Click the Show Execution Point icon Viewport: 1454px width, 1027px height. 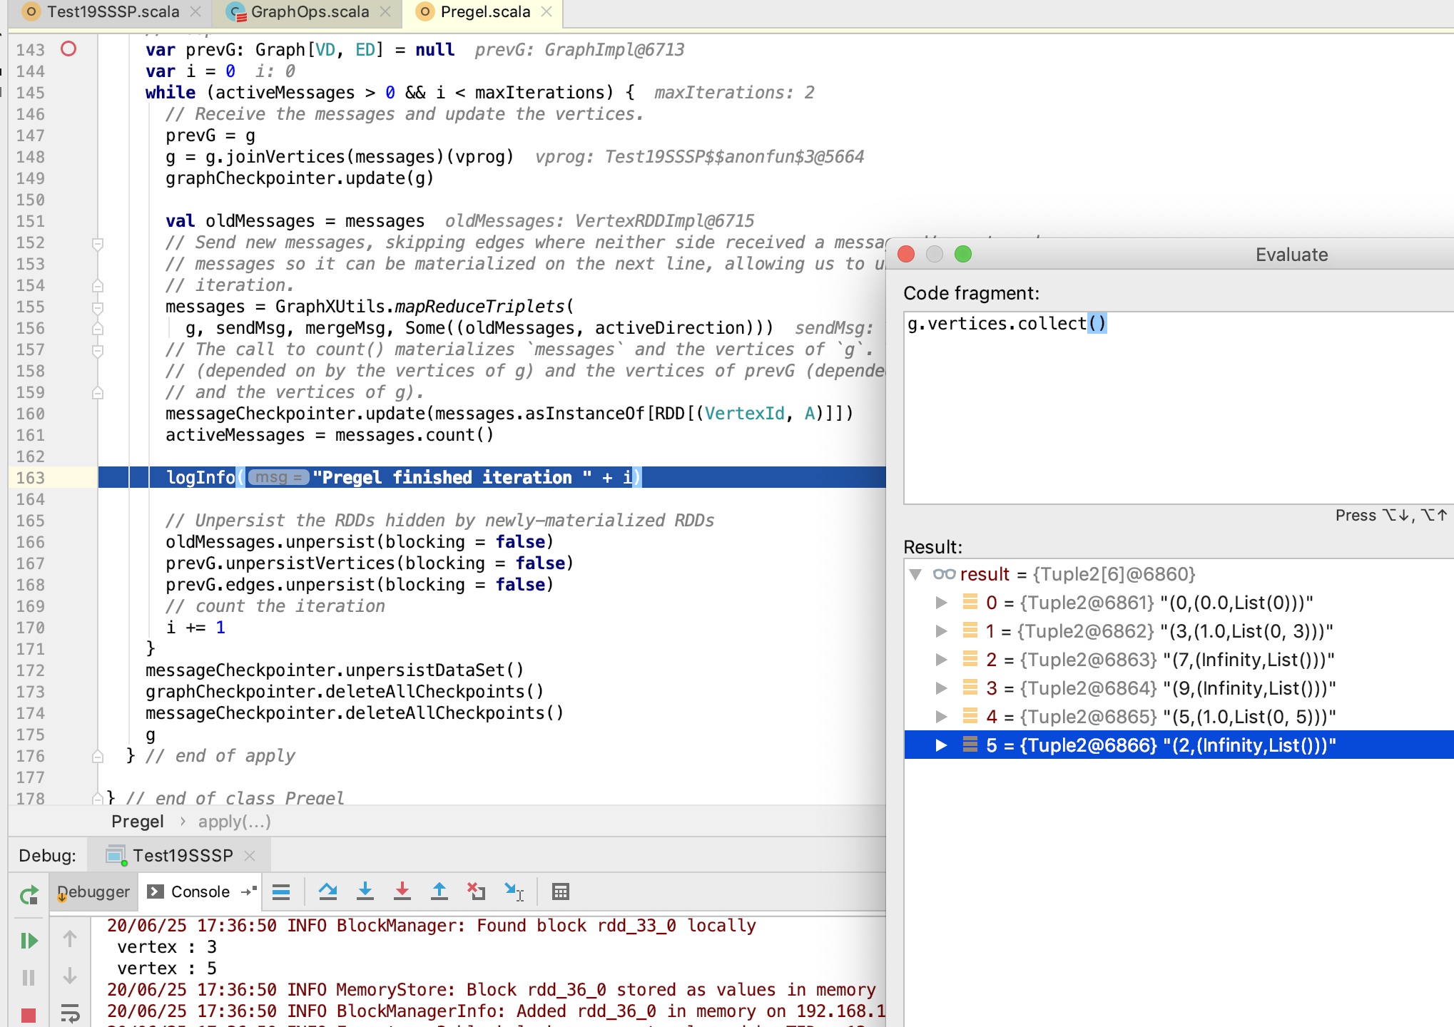[281, 891]
